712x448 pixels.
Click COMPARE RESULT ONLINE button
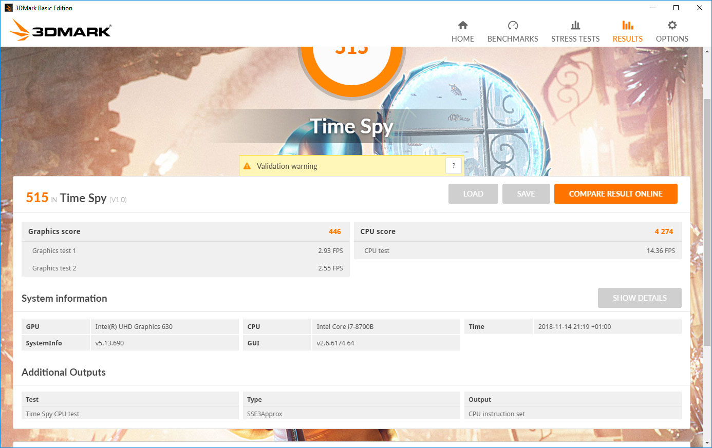(616, 194)
